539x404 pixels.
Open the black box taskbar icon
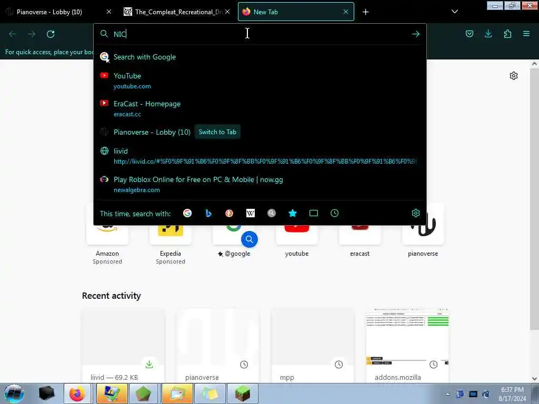(x=46, y=393)
